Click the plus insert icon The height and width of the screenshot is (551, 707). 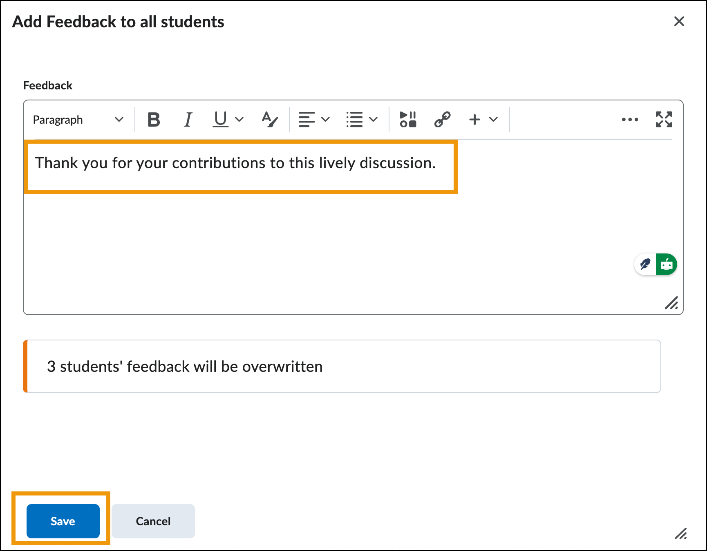pyautogui.click(x=474, y=120)
